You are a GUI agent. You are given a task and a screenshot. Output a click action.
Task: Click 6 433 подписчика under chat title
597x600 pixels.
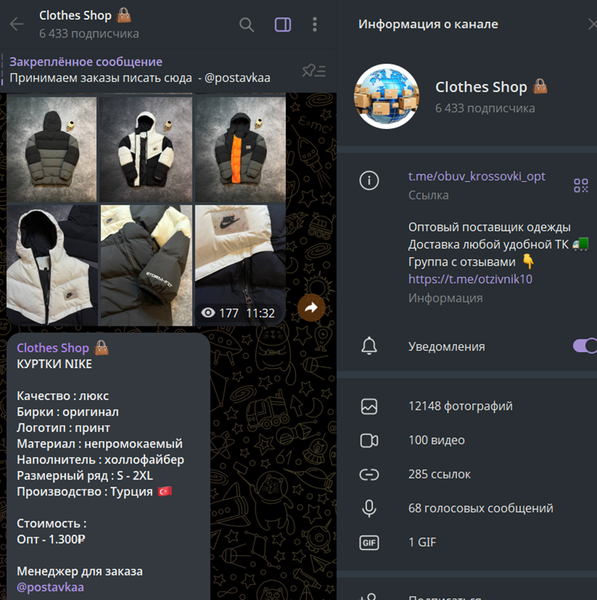(x=89, y=34)
